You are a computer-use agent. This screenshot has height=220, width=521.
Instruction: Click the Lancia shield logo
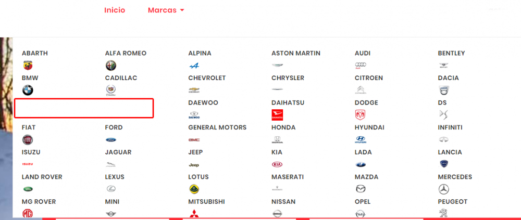click(x=443, y=164)
